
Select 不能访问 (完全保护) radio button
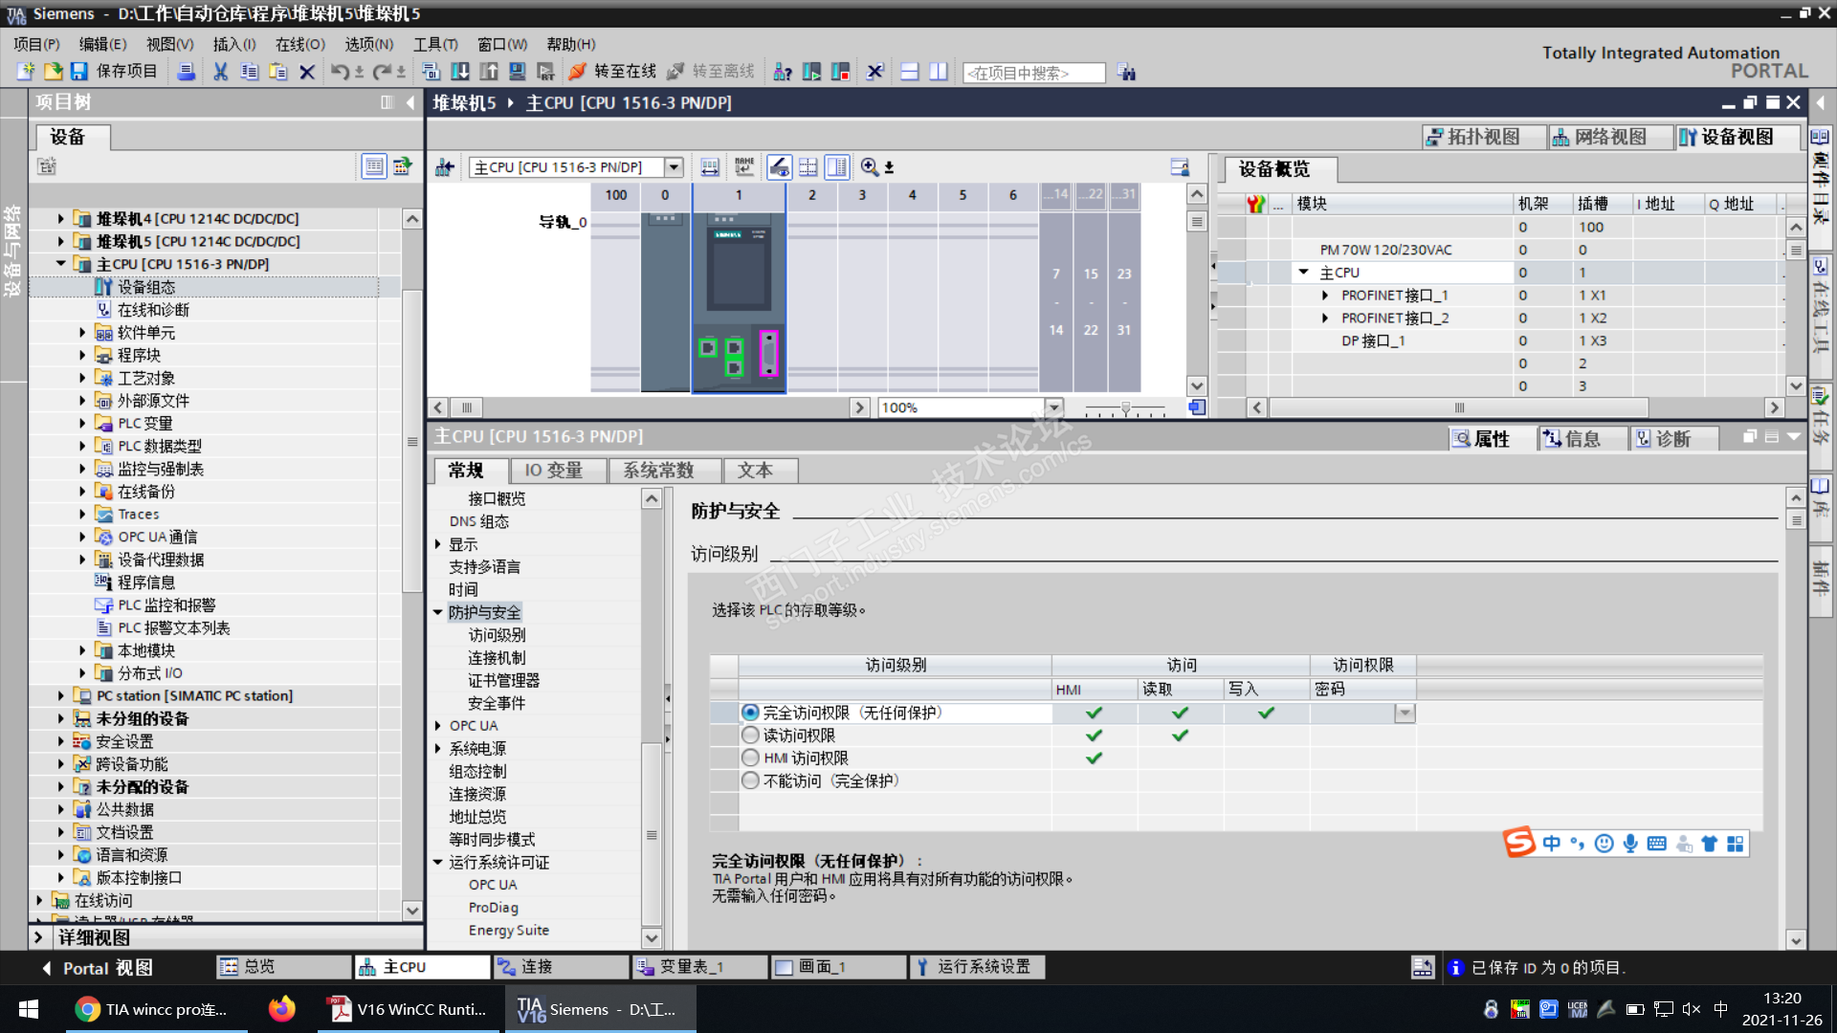(751, 781)
